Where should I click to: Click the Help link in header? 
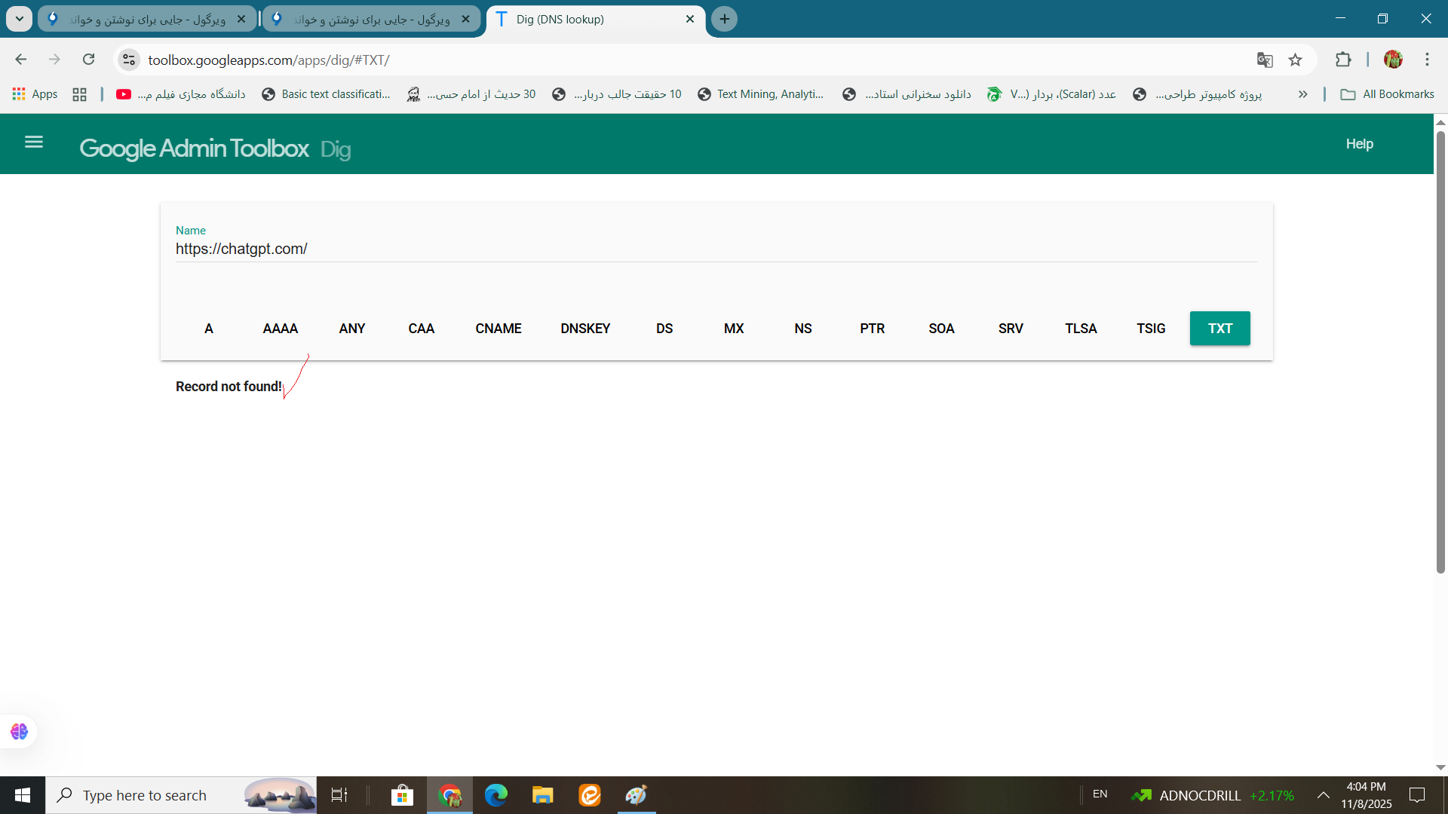[1359, 144]
